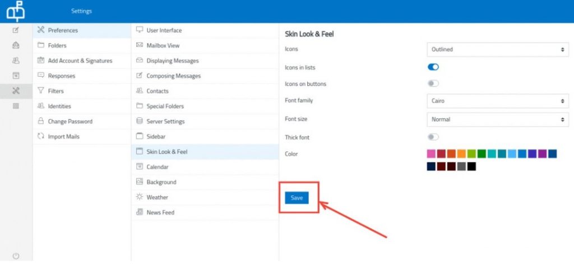This screenshot has width=574, height=264.
Task: Click the power logout icon at bottom left
Action: point(16,256)
